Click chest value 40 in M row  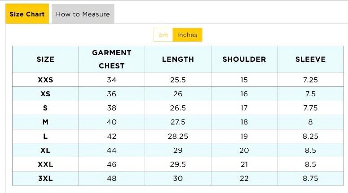[x=111, y=122]
